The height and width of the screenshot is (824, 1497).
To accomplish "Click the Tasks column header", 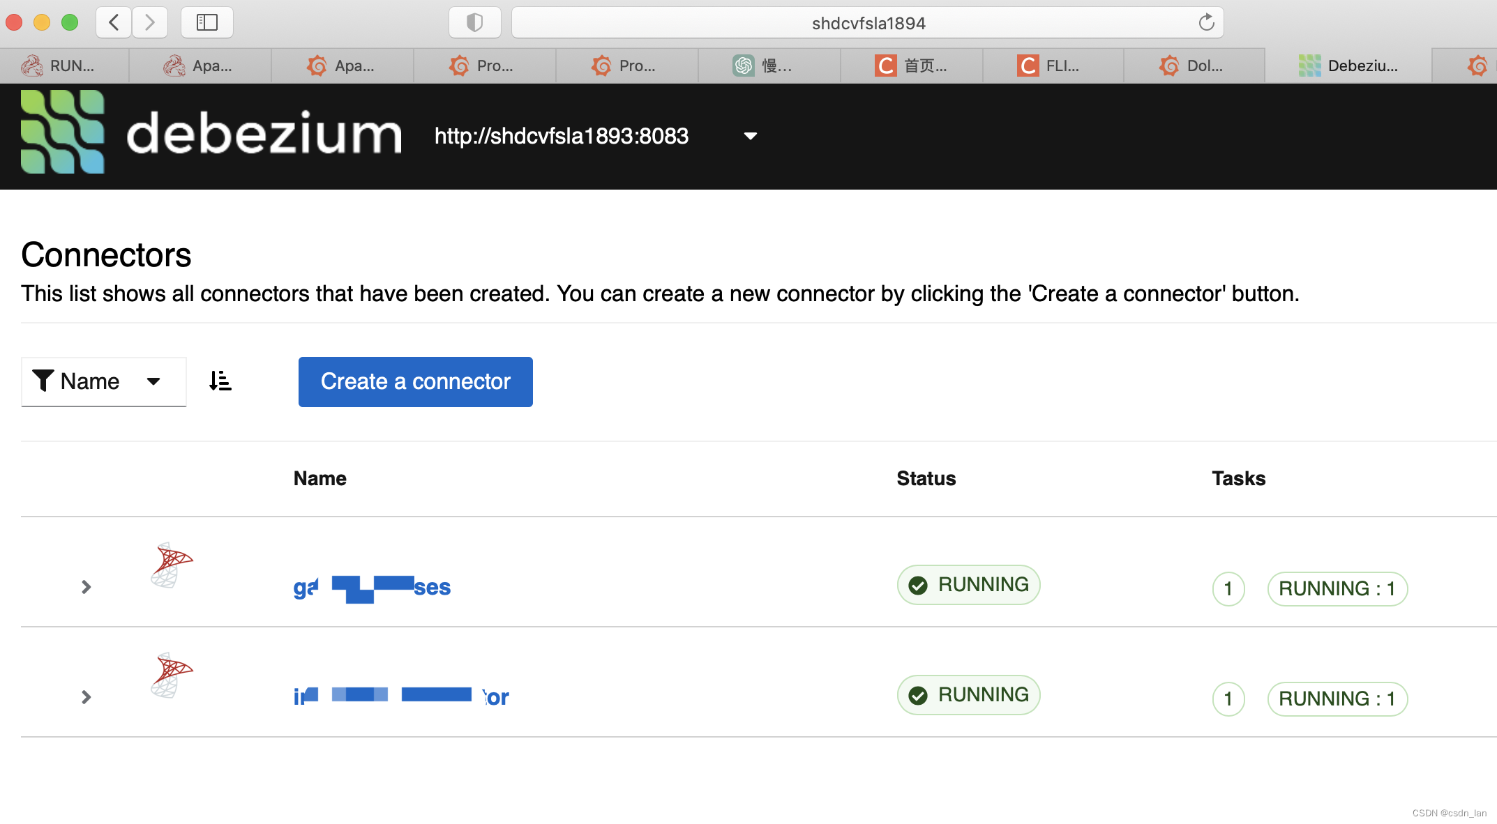I will [1239, 478].
